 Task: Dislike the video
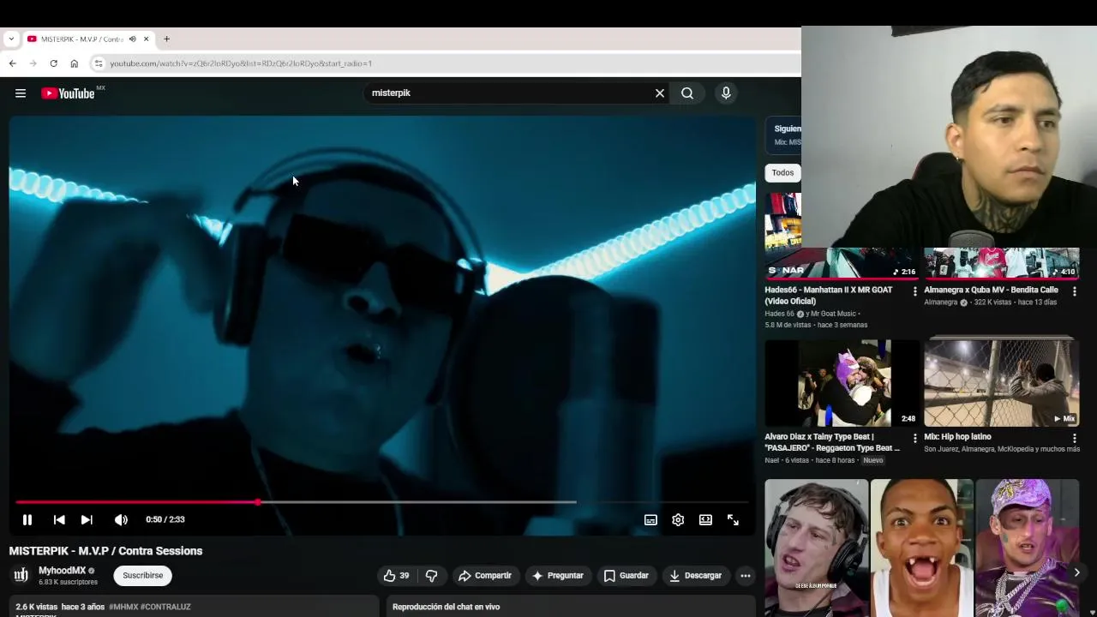pyautogui.click(x=432, y=576)
